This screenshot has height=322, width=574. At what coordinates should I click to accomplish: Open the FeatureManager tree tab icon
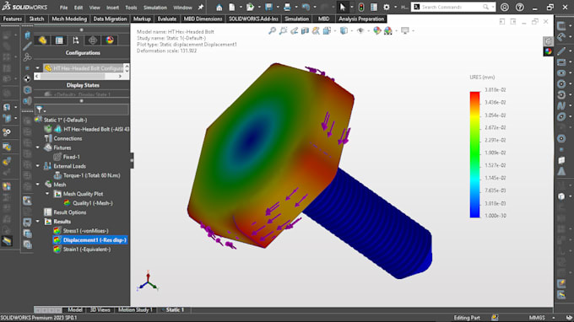click(42, 40)
